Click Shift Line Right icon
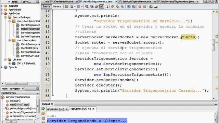The width and height of the screenshot is (219, 123). point(133,6)
